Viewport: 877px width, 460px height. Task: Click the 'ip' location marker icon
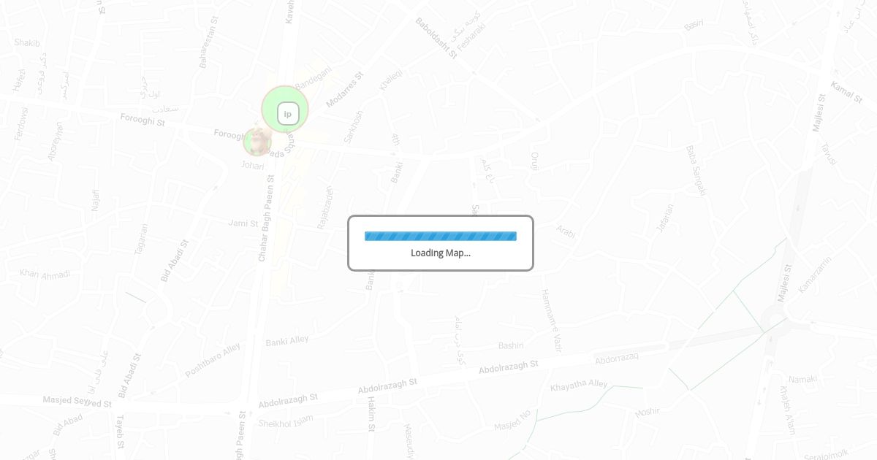[x=288, y=113]
